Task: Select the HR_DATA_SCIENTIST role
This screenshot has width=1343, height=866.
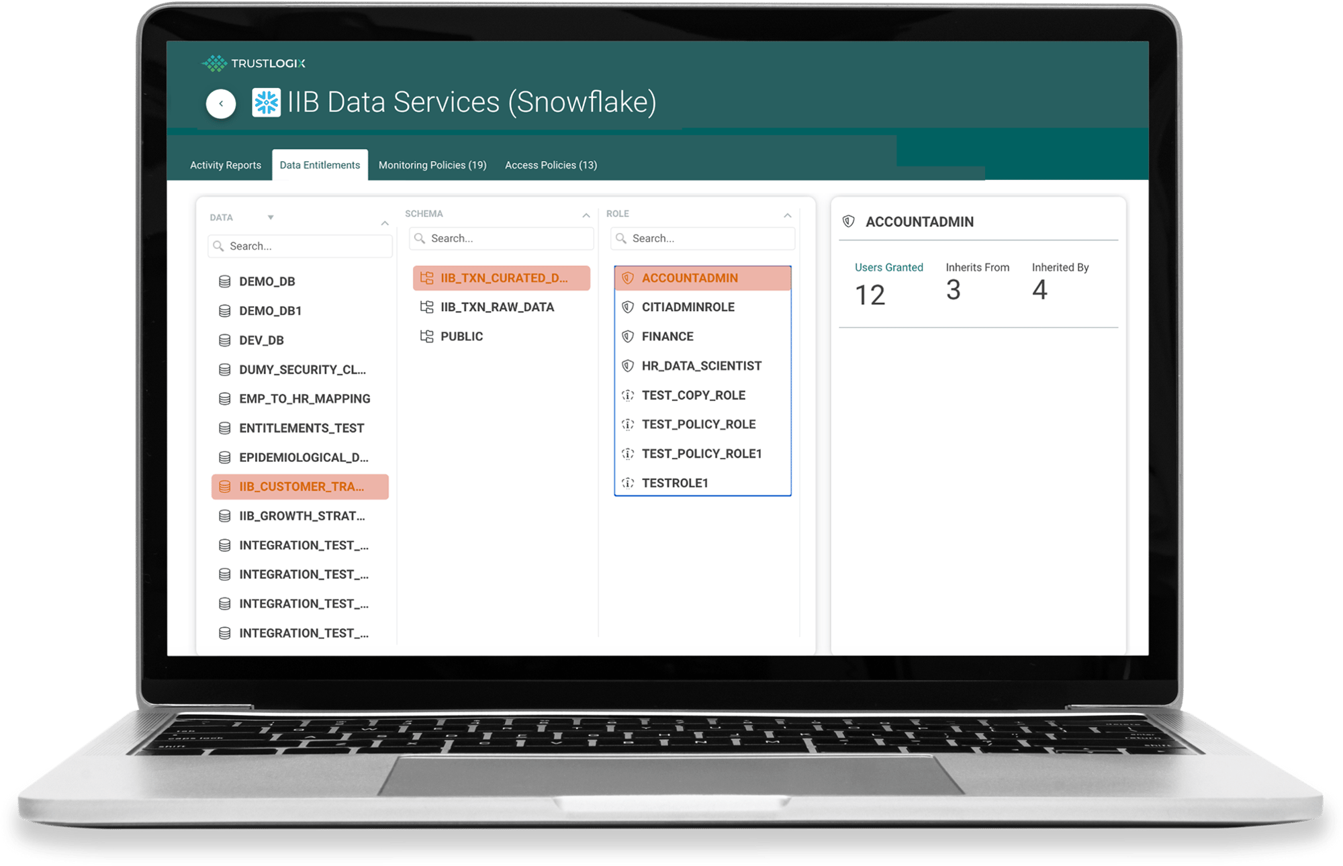Action: (703, 366)
